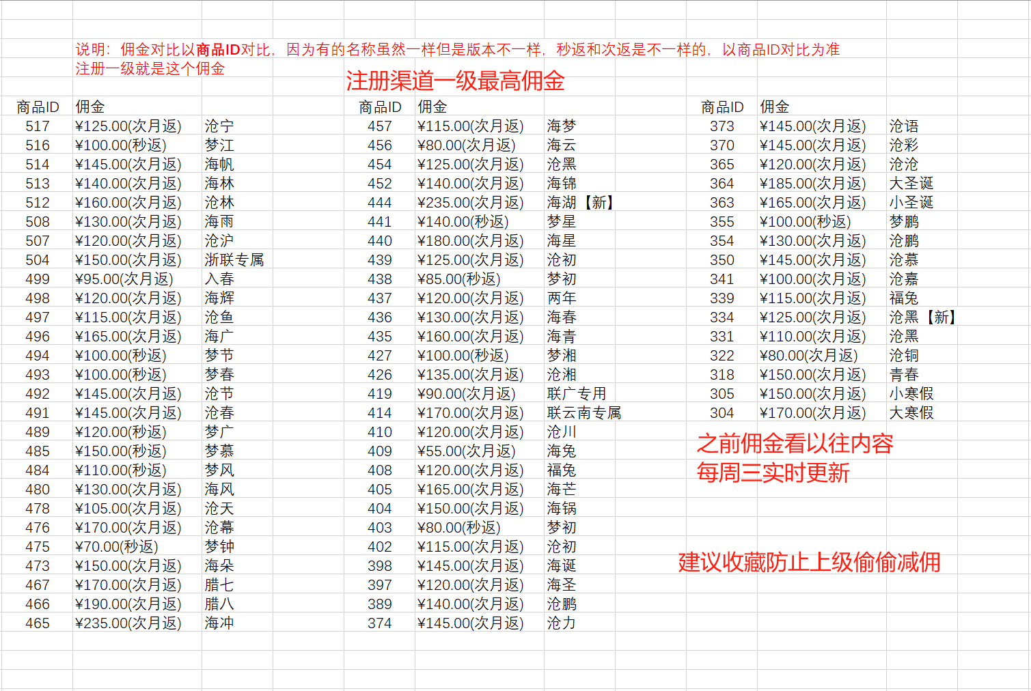Click the commission cell ¥80.00 for ID 456
Image resolution: width=1031 pixels, height=691 pixels.
point(480,145)
